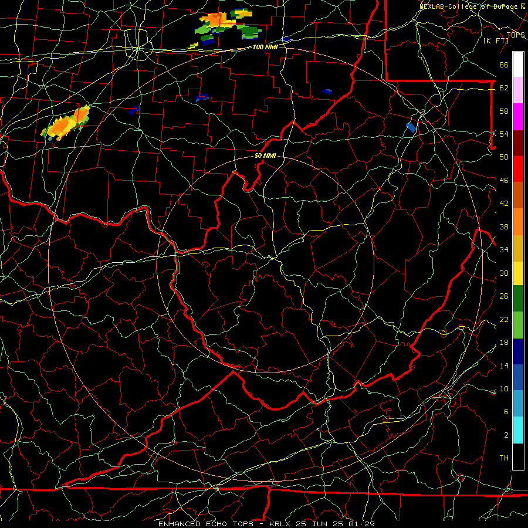
Task: Select the dark red 54 kft legend swatch
Action: (518, 143)
